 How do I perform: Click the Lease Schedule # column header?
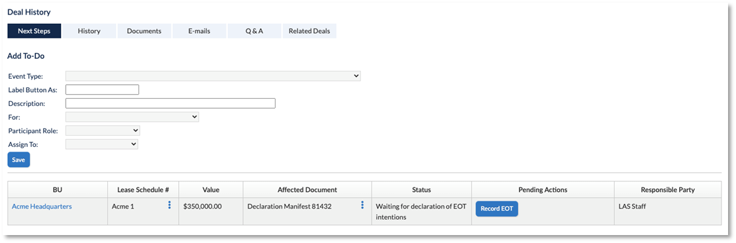pos(143,189)
